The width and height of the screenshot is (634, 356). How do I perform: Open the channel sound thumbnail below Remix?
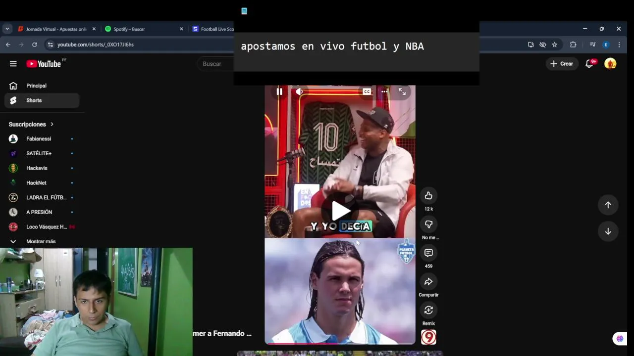[428, 337]
